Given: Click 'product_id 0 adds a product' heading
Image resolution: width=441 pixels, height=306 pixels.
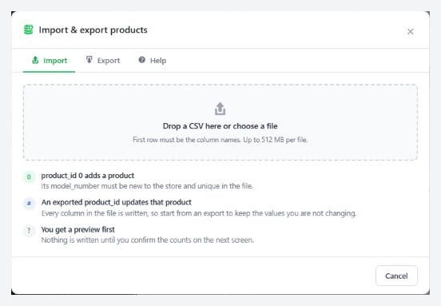Looking at the screenshot, I should click(87, 176).
